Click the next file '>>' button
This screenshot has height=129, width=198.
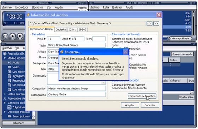[156, 23]
